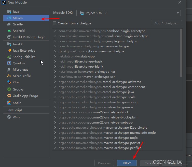
Task: Close the New Module dialog
Action: click(180, 2)
